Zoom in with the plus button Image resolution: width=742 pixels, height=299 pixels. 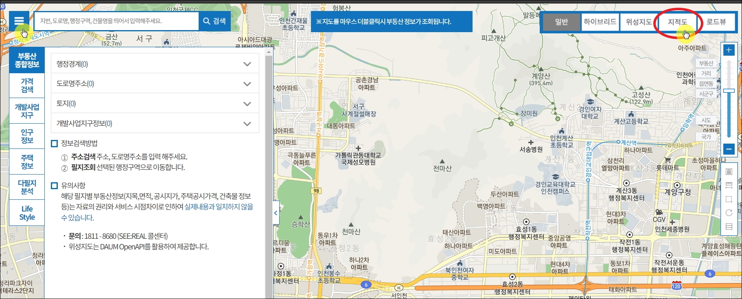(729, 50)
